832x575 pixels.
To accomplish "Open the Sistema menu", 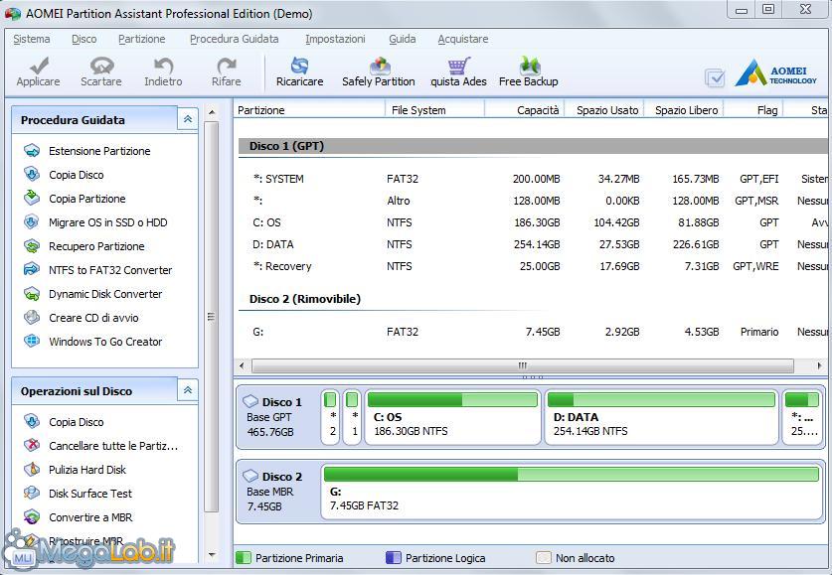I will coord(31,39).
